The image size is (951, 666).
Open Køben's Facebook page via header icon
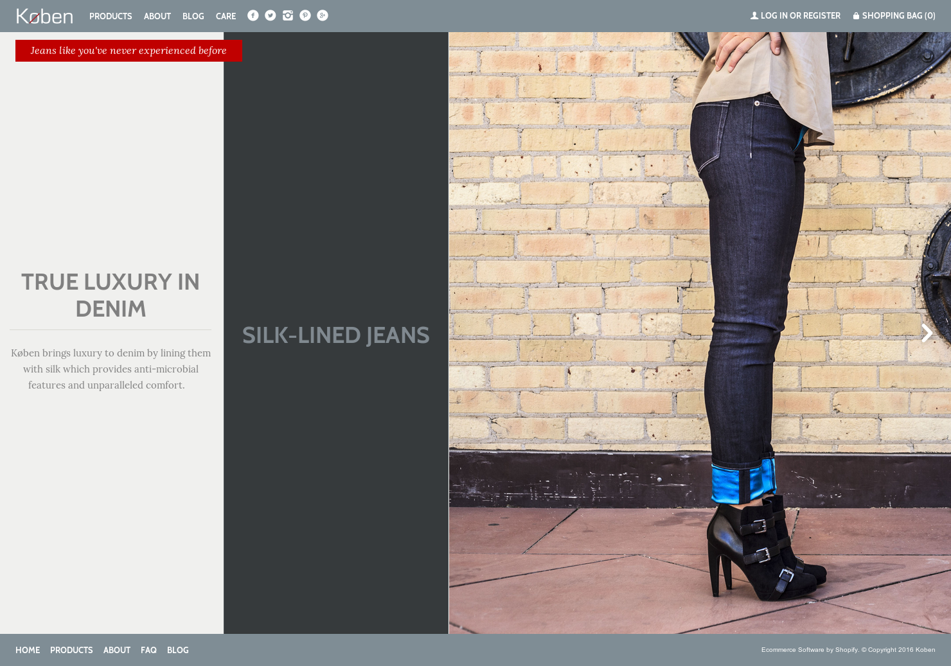(253, 15)
